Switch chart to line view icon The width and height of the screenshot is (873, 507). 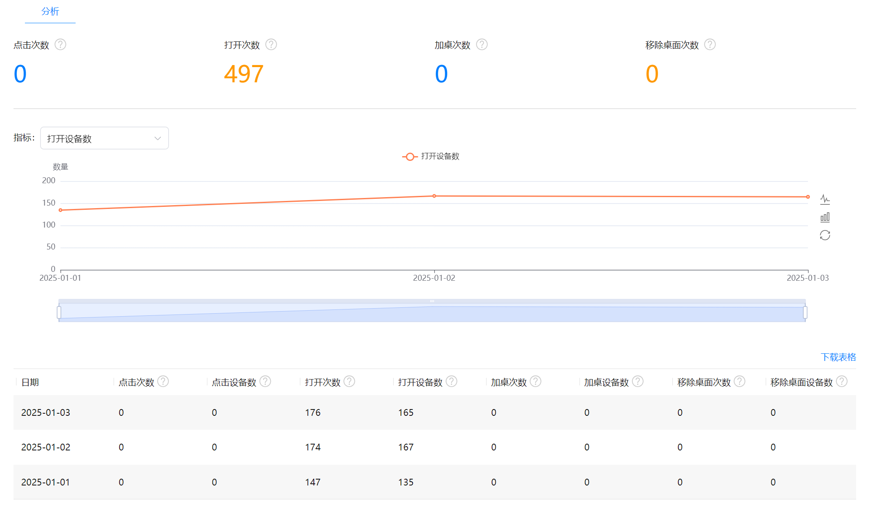[824, 199]
